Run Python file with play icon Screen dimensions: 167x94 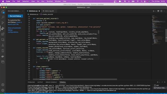click(154, 11)
